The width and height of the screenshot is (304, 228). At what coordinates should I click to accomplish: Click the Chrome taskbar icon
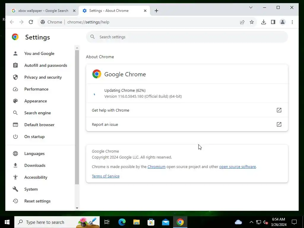click(x=180, y=222)
